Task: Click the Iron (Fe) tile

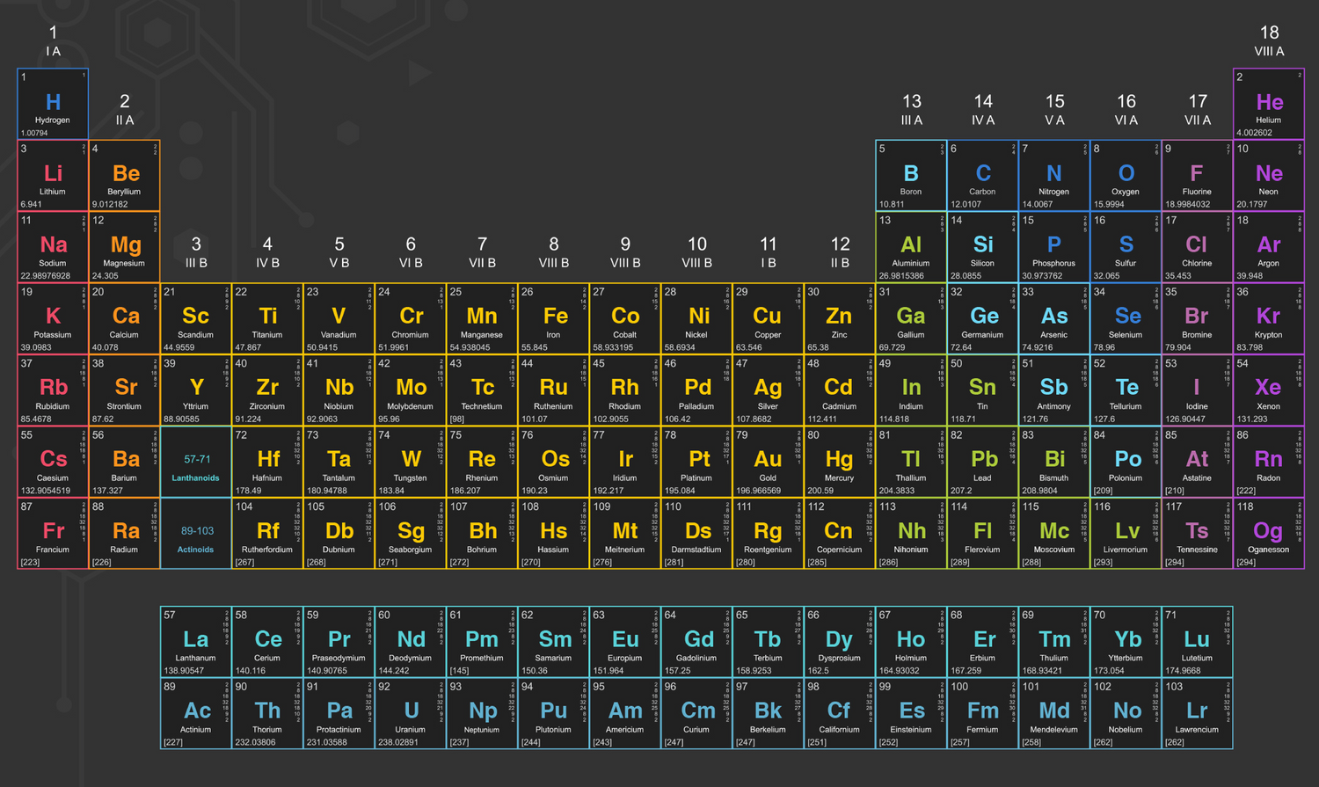Action: [x=552, y=317]
